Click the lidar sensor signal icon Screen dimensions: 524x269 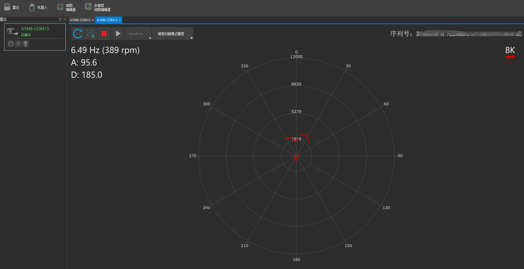(x=26, y=44)
